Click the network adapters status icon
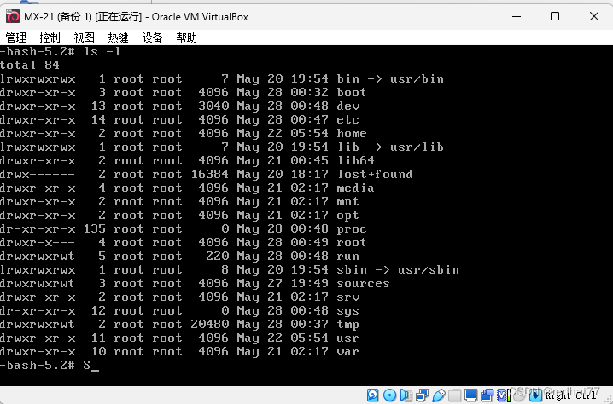The height and width of the screenshot is (404, 613). click(423, 395)
